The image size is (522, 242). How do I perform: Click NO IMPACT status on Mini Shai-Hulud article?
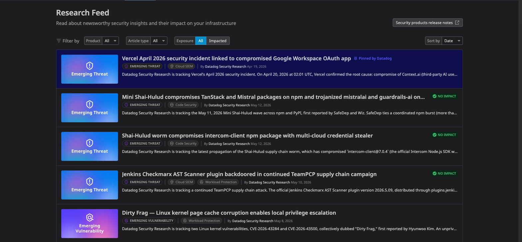point(444,96)
